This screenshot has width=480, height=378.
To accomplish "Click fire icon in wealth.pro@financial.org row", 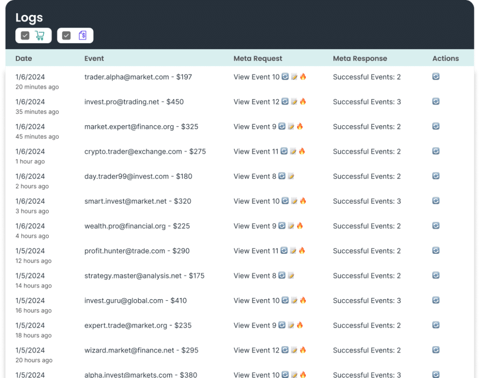I will tap(300, 226).
